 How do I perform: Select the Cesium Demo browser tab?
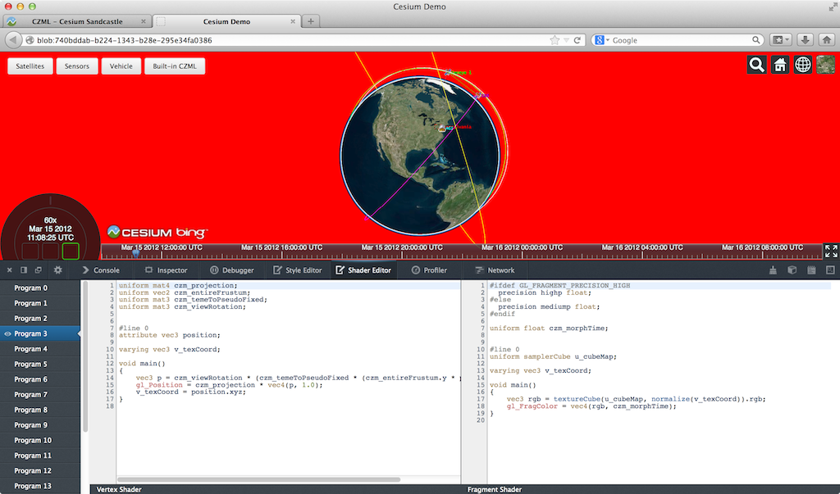[226, 21]
